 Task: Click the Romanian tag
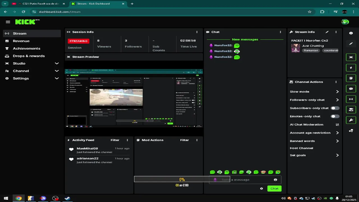(x=311, y=50)
